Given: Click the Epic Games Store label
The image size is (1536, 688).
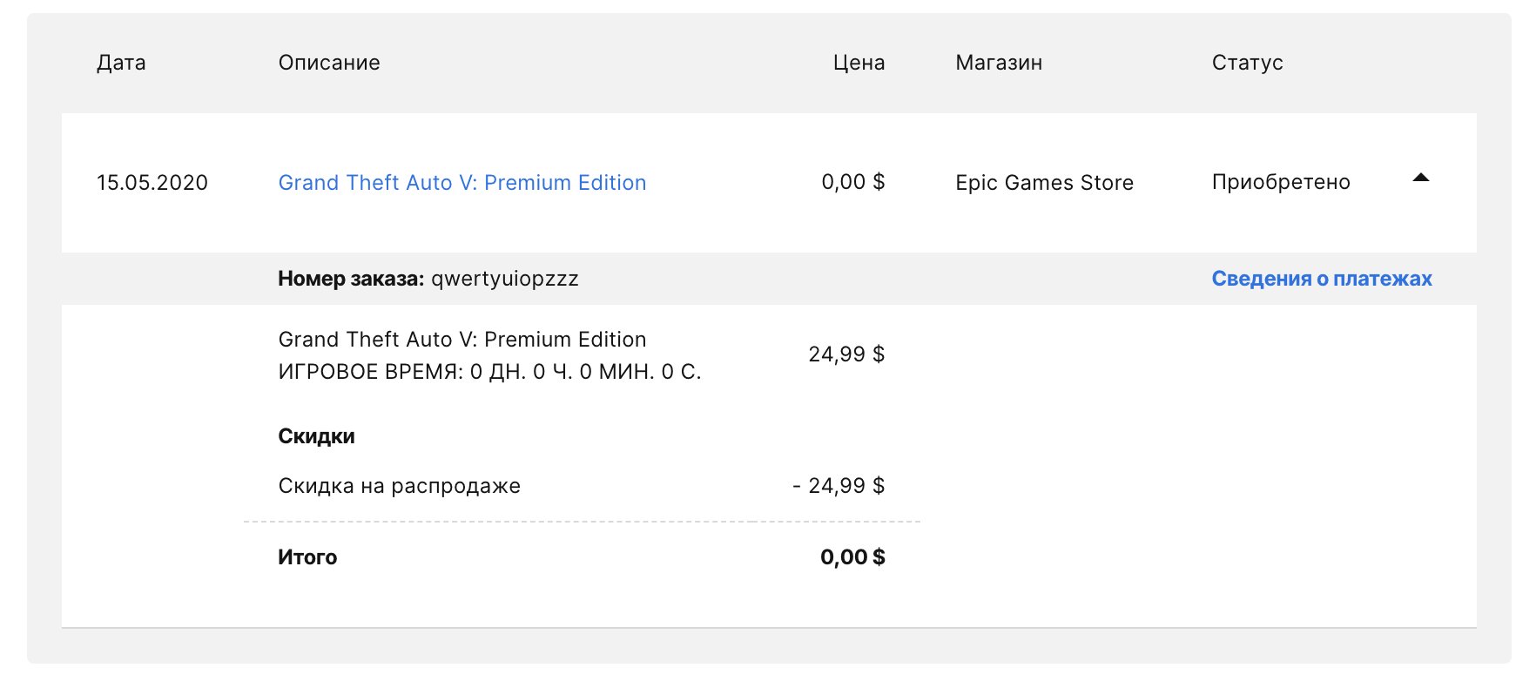Looking at the screenshot, I should click(1044, 183).
